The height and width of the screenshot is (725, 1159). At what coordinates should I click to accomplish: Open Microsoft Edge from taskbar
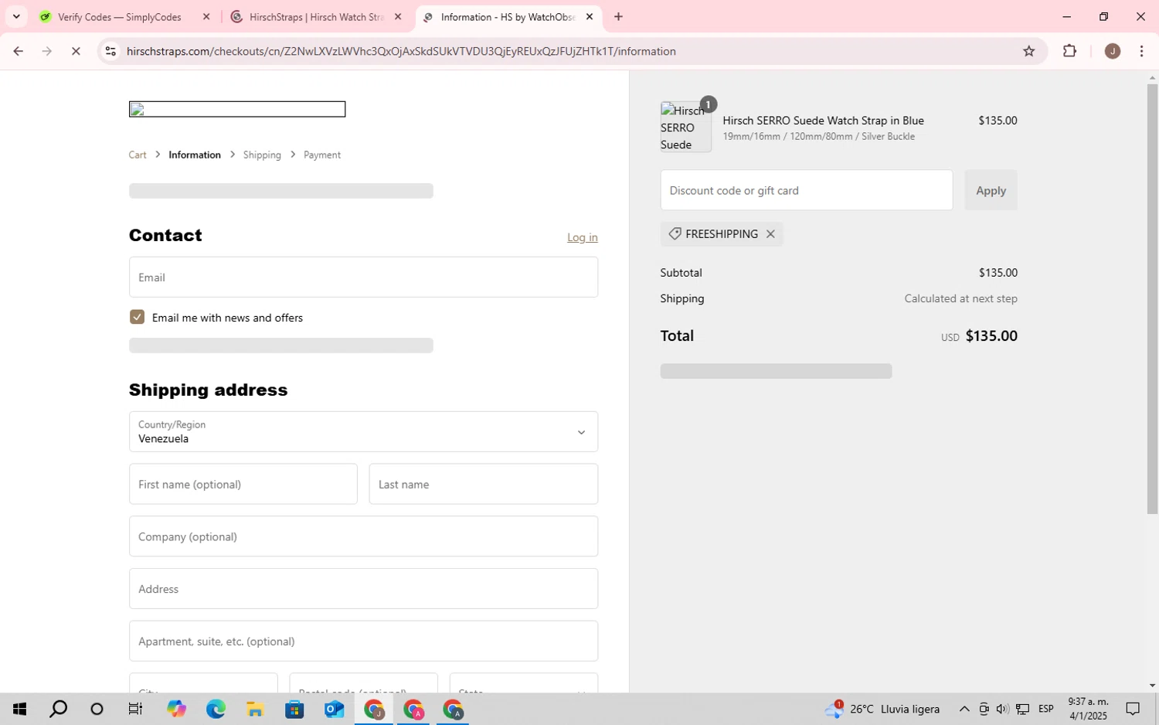tap(216, 709)
